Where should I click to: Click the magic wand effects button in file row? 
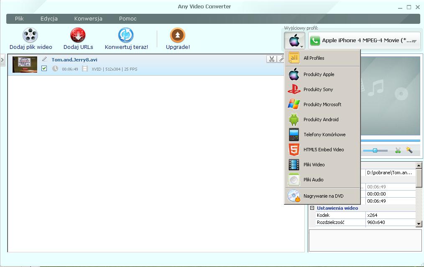click(x=281, y=59)
